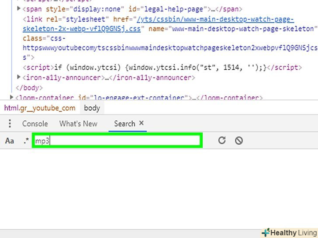Viewport: 318px width, 238px height.
Task: Expand the legal-help-page span node
Action: tap(19, 9)
